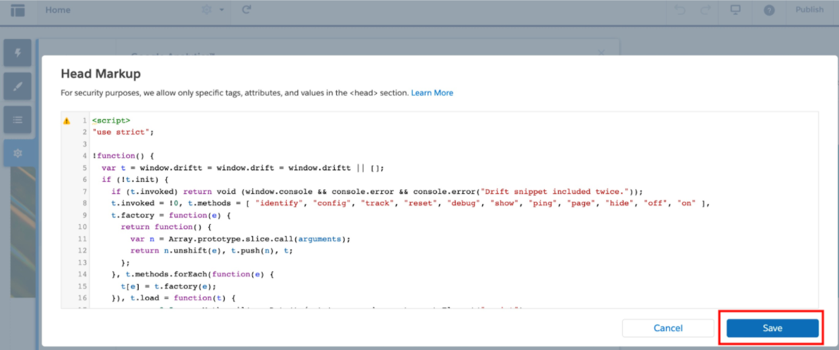
Task: Click the Redo arrow in top bar
Action: (x=706, y=10)
